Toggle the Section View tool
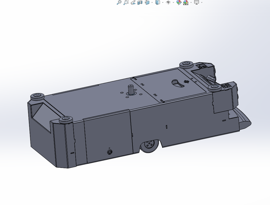270x205 pixels. pyautogui.click(x=140, y=2)
